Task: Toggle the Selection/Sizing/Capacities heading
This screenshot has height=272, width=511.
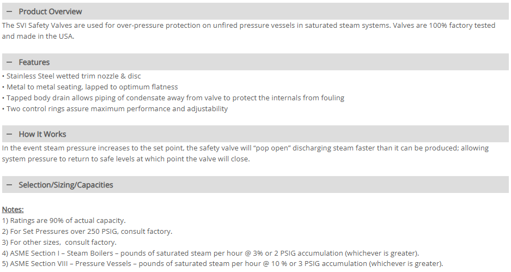Action: coord(66,185)
